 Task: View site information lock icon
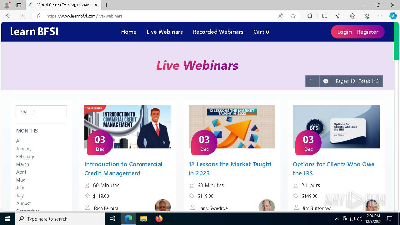[x=39, y=16]
